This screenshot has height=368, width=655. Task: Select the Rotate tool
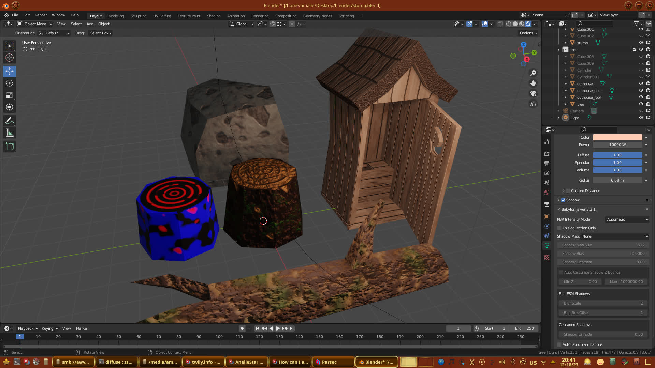tap(10, 83)
